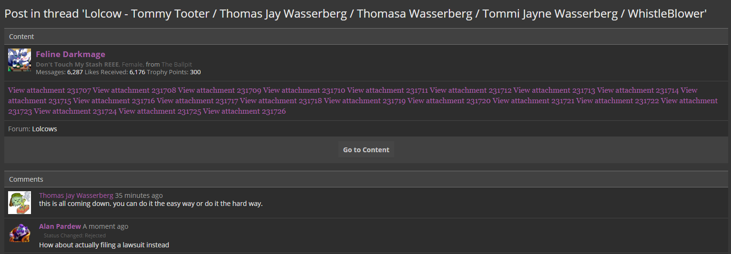Click Thomas Jay Wasserberg's commenter avatar
731x254 pixels.
[20, 203]
